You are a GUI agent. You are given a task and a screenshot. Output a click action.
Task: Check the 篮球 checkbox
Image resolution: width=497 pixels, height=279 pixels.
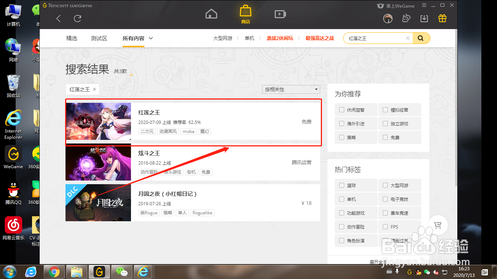[x=341, y=185]
